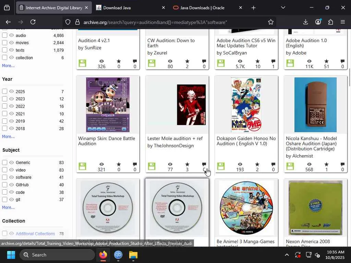Open File Explorer from the taskbar
Screen dimensions: 351x263
click(133, 255)
